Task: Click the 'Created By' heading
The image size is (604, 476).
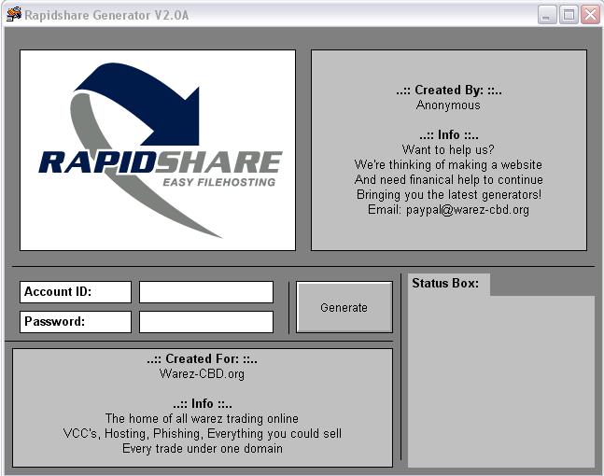Action: (x=449, y=91)
